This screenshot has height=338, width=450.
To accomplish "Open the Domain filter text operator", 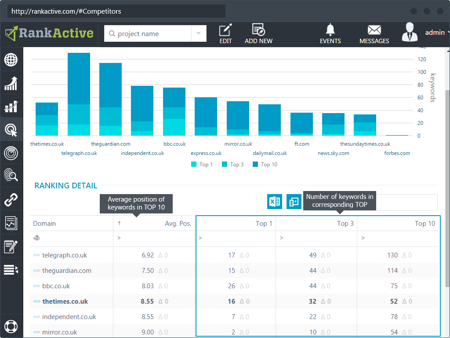I will pyautogui.click(x=36, y=238).
